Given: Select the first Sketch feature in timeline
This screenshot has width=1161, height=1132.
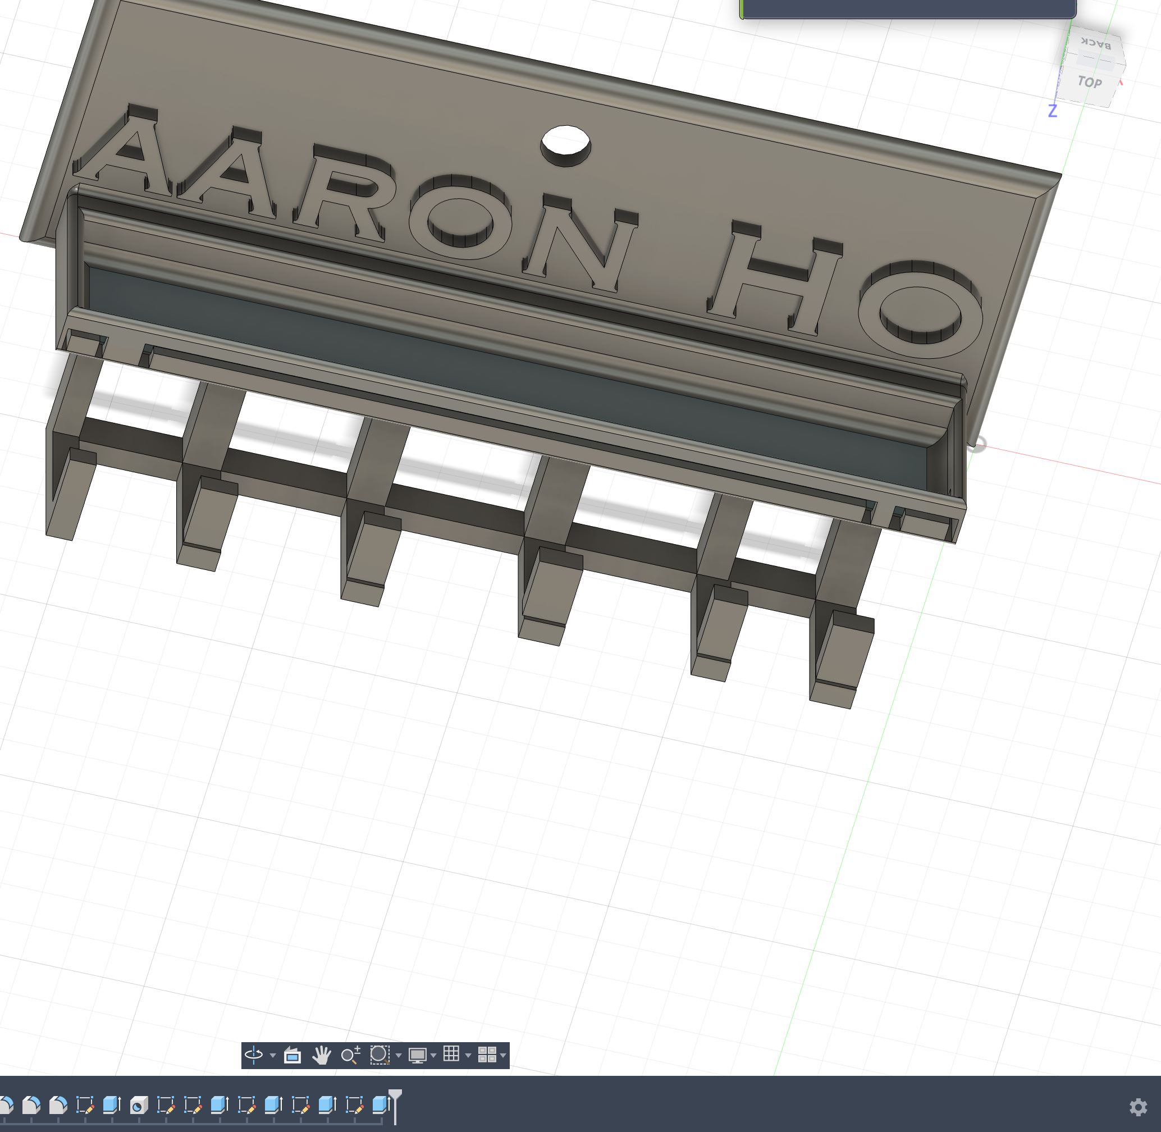Looking at the screenshot, I should pos(84,1105).
